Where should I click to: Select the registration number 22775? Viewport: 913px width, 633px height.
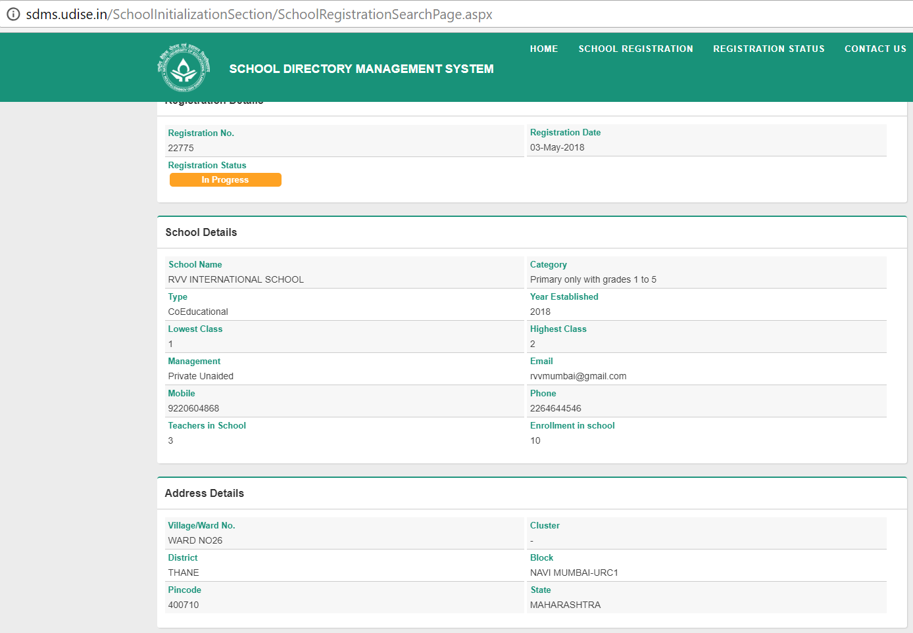coord(181,148)
